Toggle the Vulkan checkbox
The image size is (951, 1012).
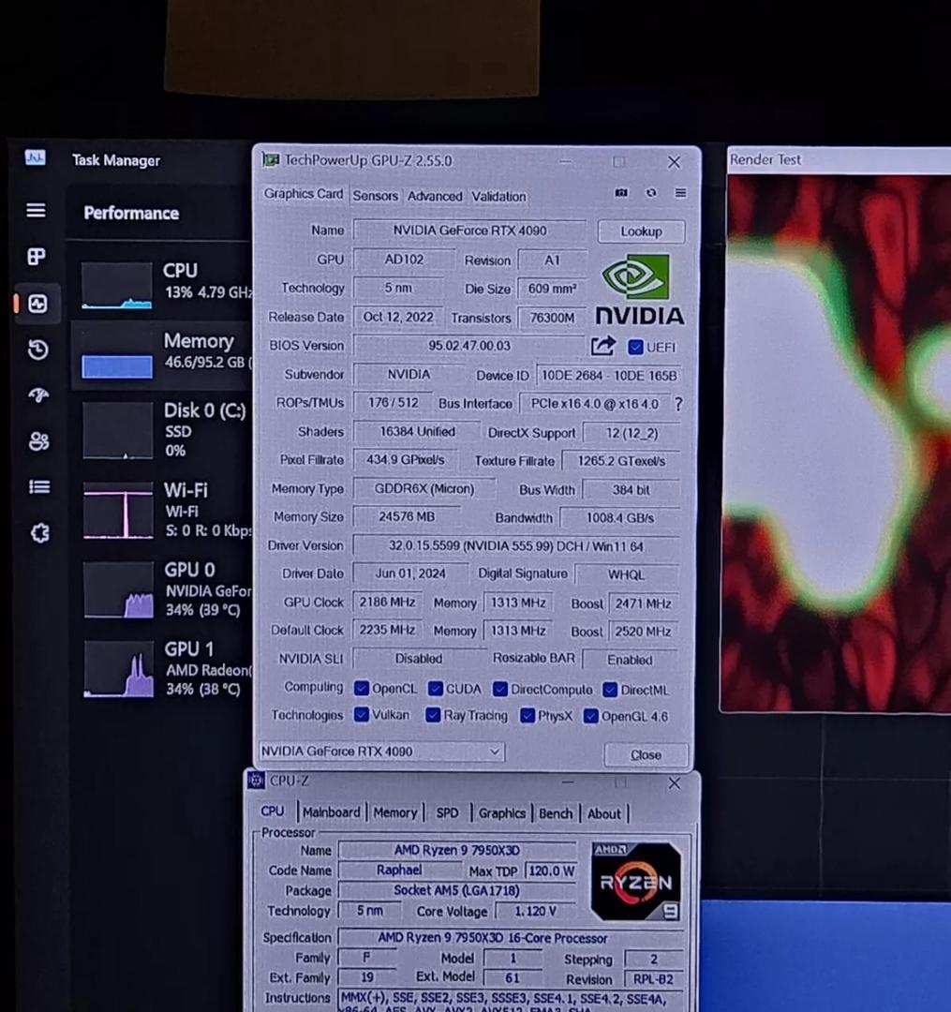pyautogui.click(x=362, y=714)
